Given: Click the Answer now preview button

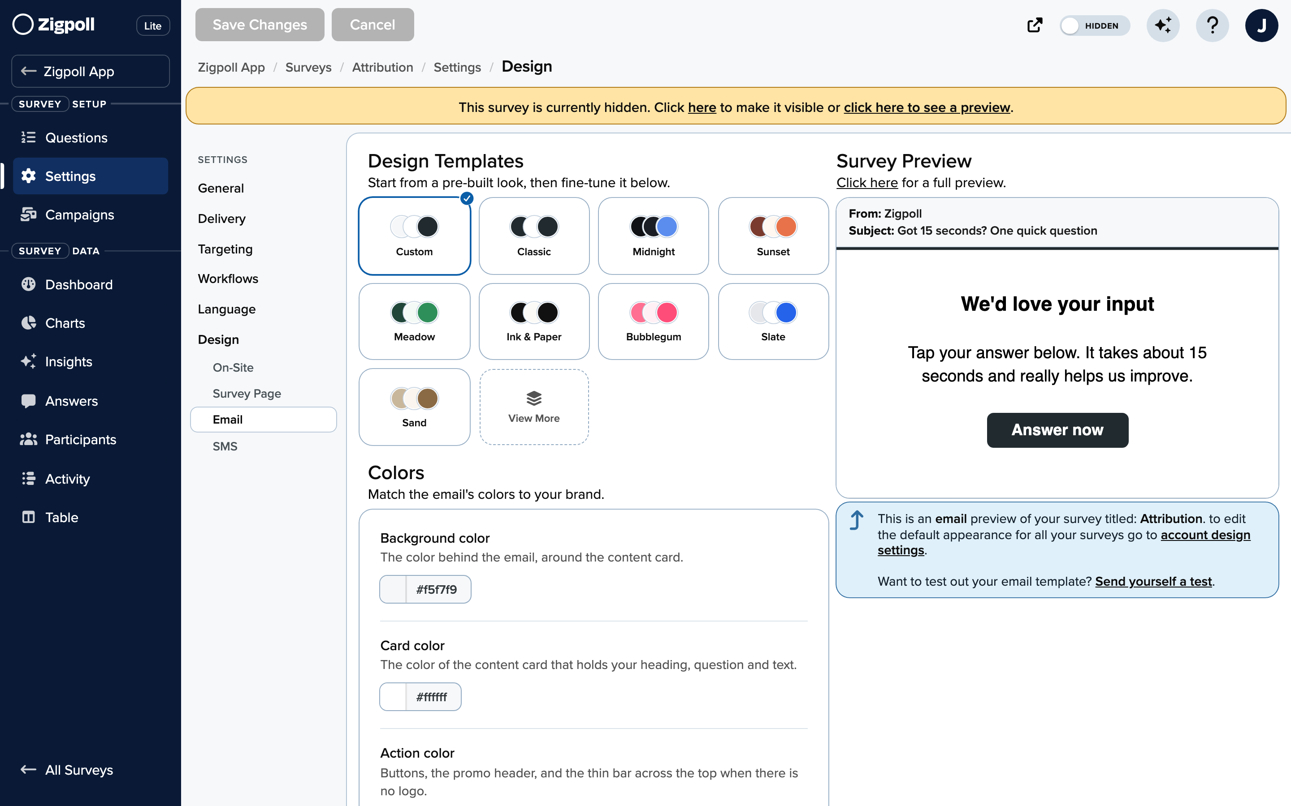Looking at the screenshot, I should [1057, 430].
